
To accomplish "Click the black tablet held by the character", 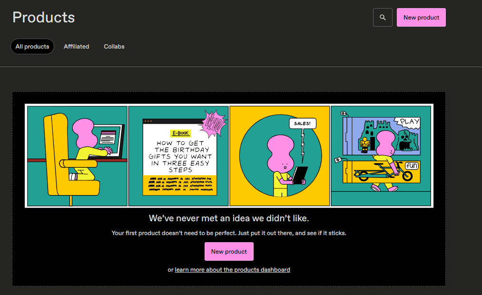I will coord(300,175).
